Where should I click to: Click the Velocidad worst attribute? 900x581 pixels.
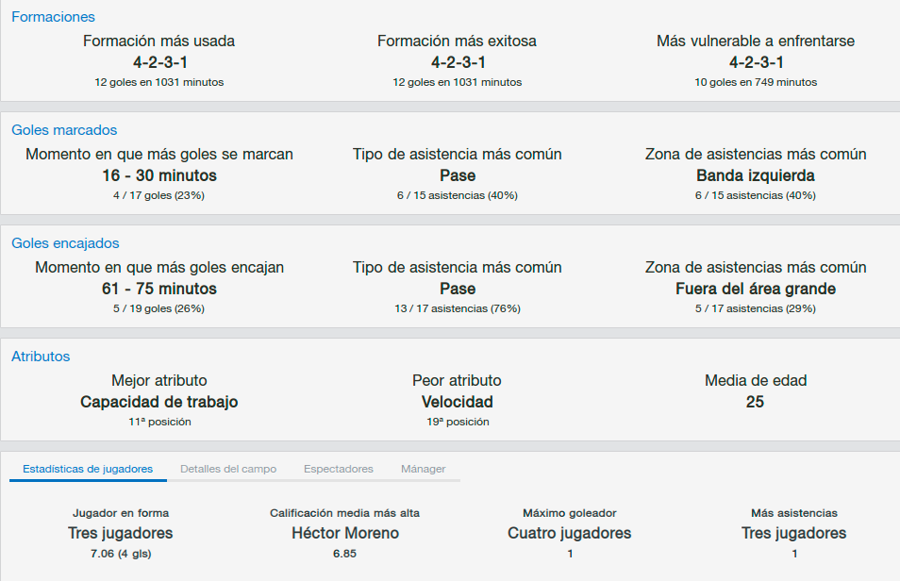click(458, 401)
